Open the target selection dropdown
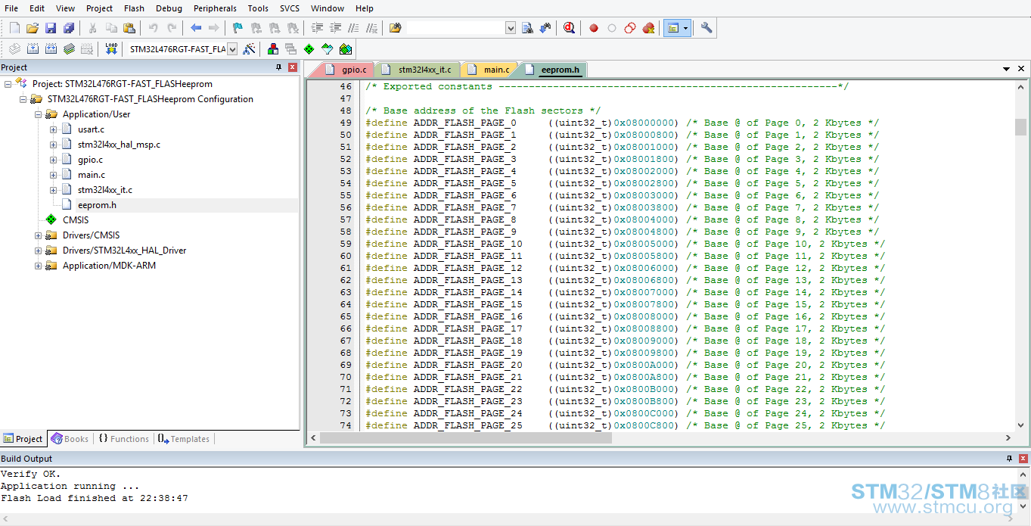The width and height of the screenshot is (1031, 526). point(231,48)
